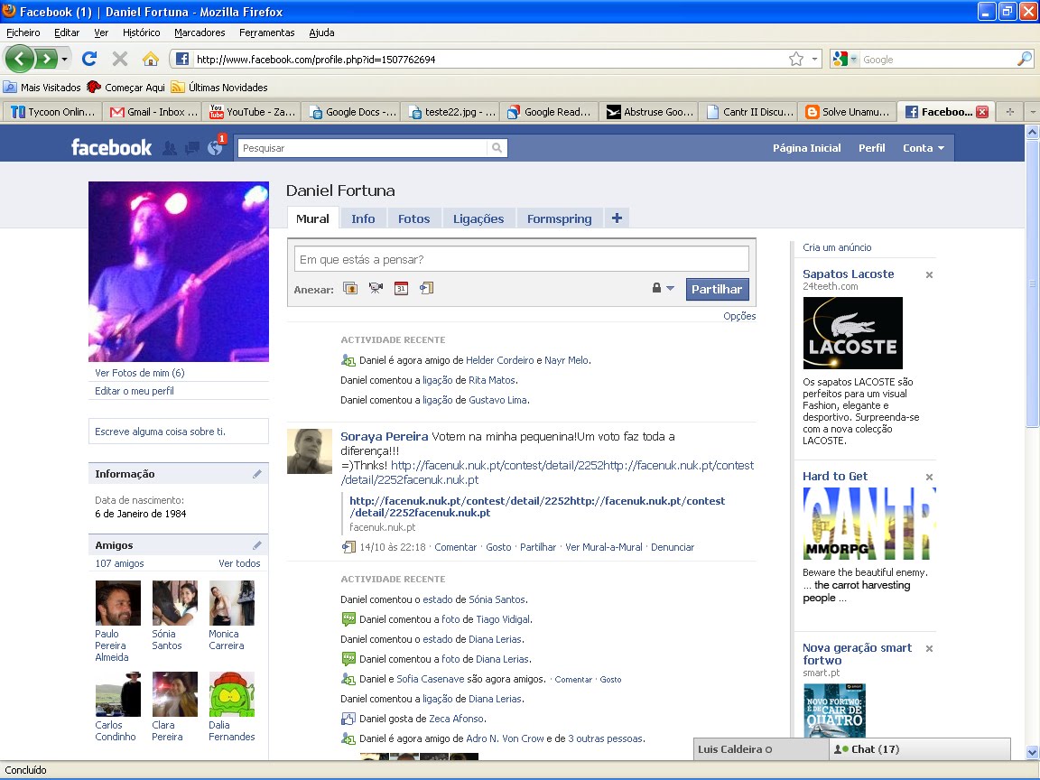
Task: Open a new Firefox tab with plus button
Action: [1009, 111]
